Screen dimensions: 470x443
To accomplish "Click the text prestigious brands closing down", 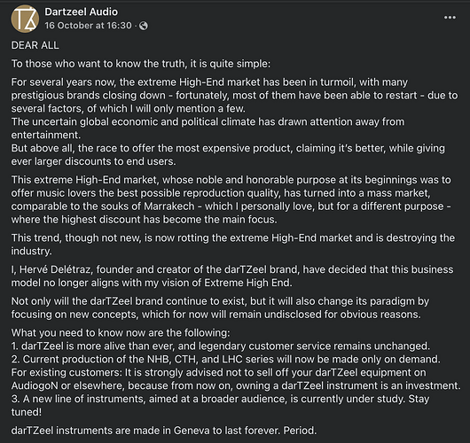I will [88, 96].
